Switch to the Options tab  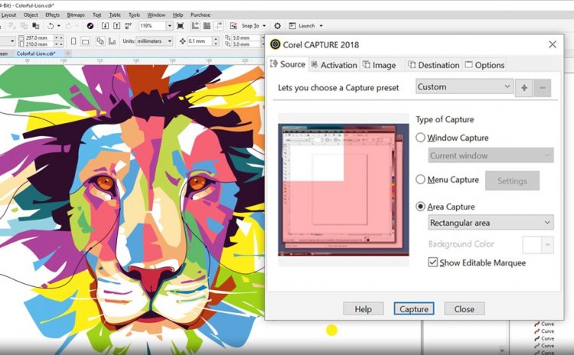pos(484,65)
